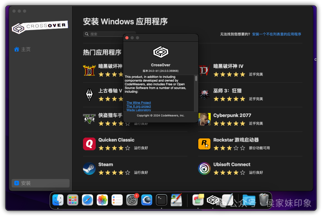Click the CrossOver icon in the Dock
This screenshot has height=216, width=322.
click(x=213, y=200)
